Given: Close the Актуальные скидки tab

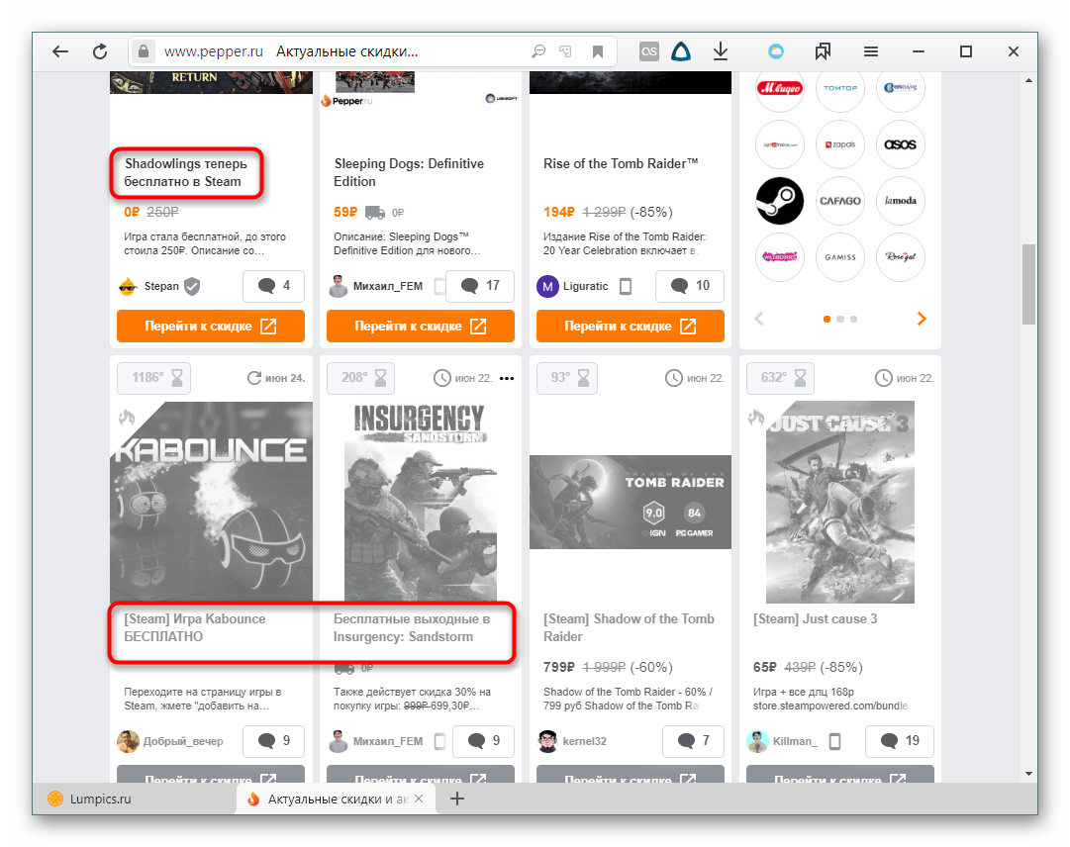Looking at the screenshot, I should pyautogui.click(x=419, y=799).
